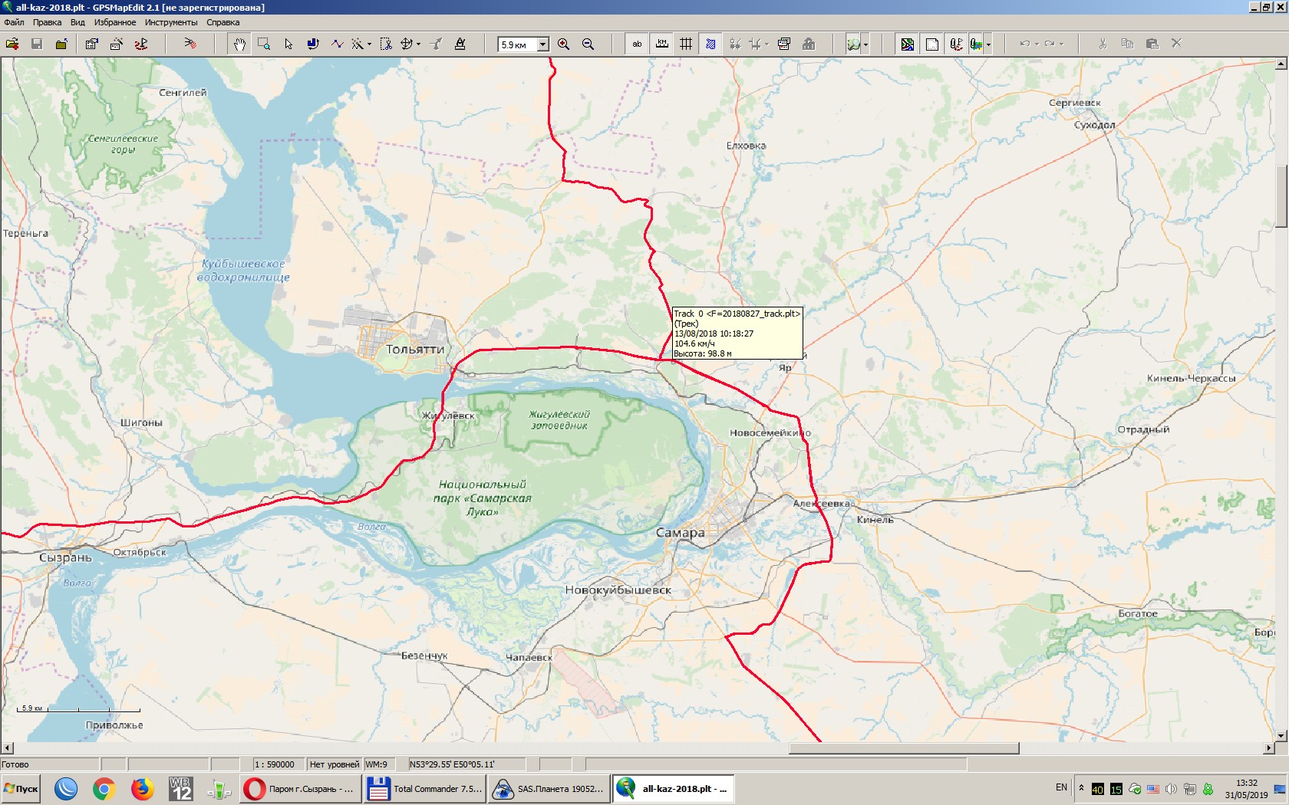Click the zoom in magnifier icon
The width and height of the screenshot is (1289, 805).
coord(563,44)
